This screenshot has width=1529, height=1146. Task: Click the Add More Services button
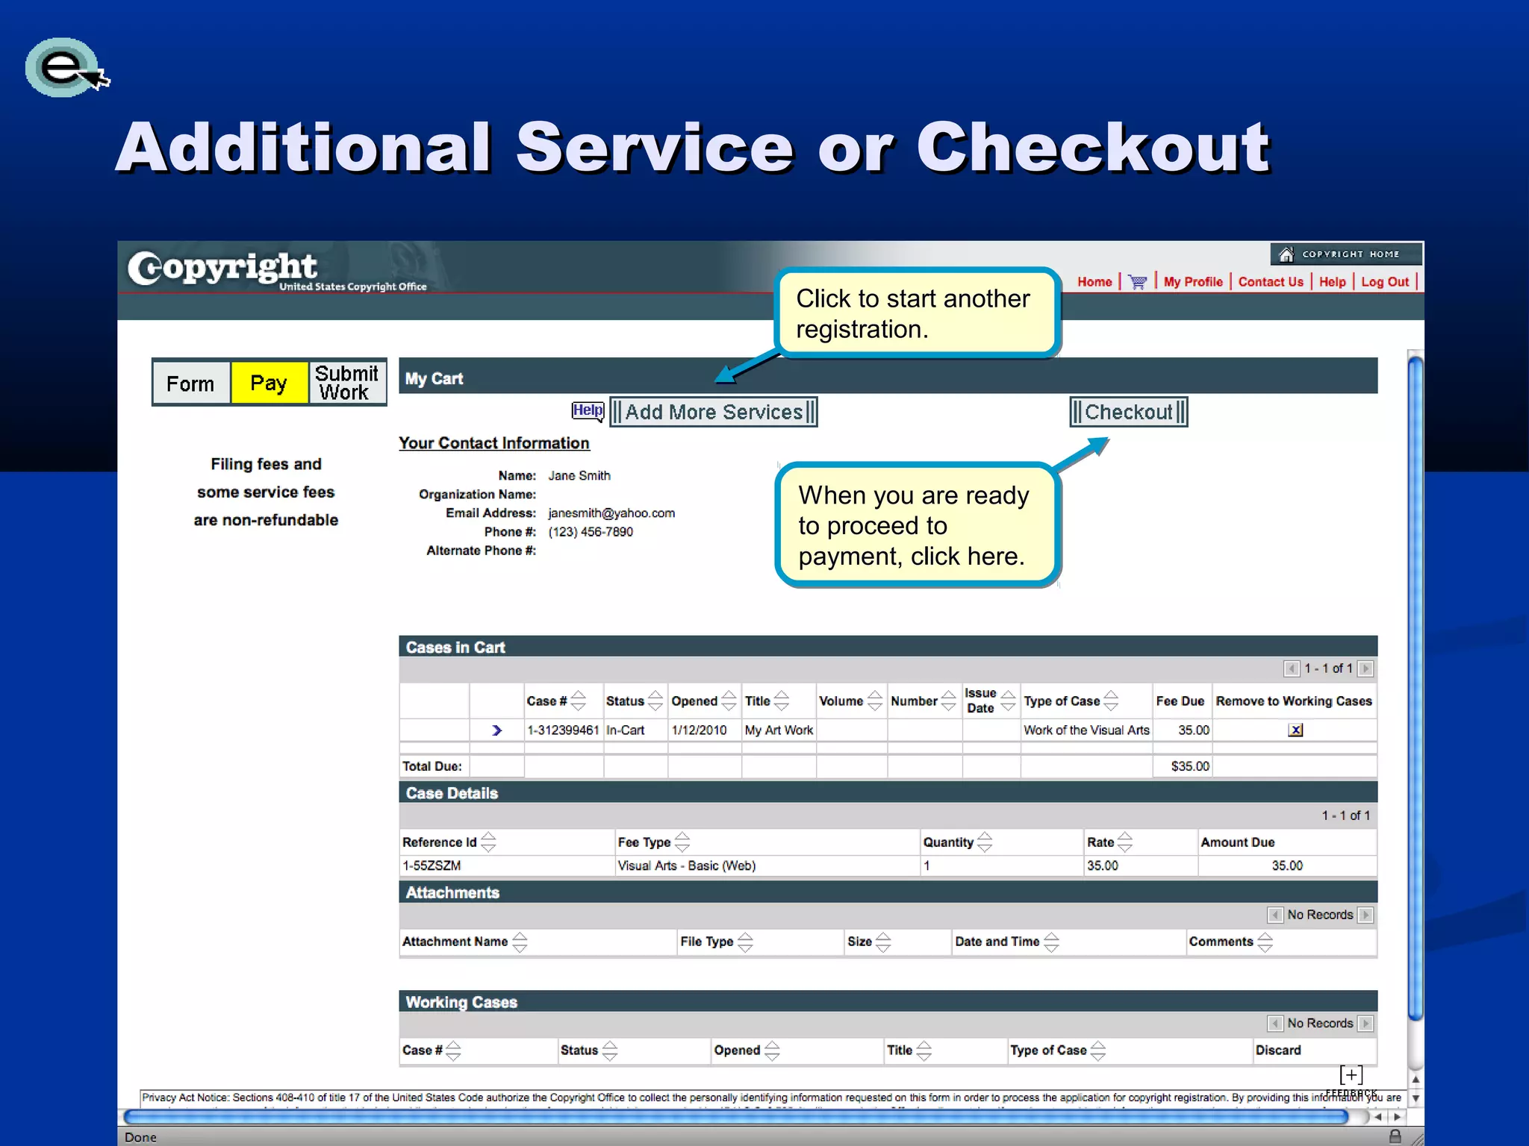pos(713,412)
